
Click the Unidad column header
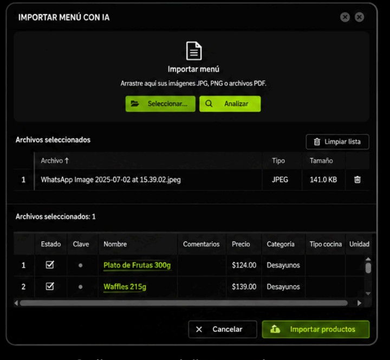[359, 244]
